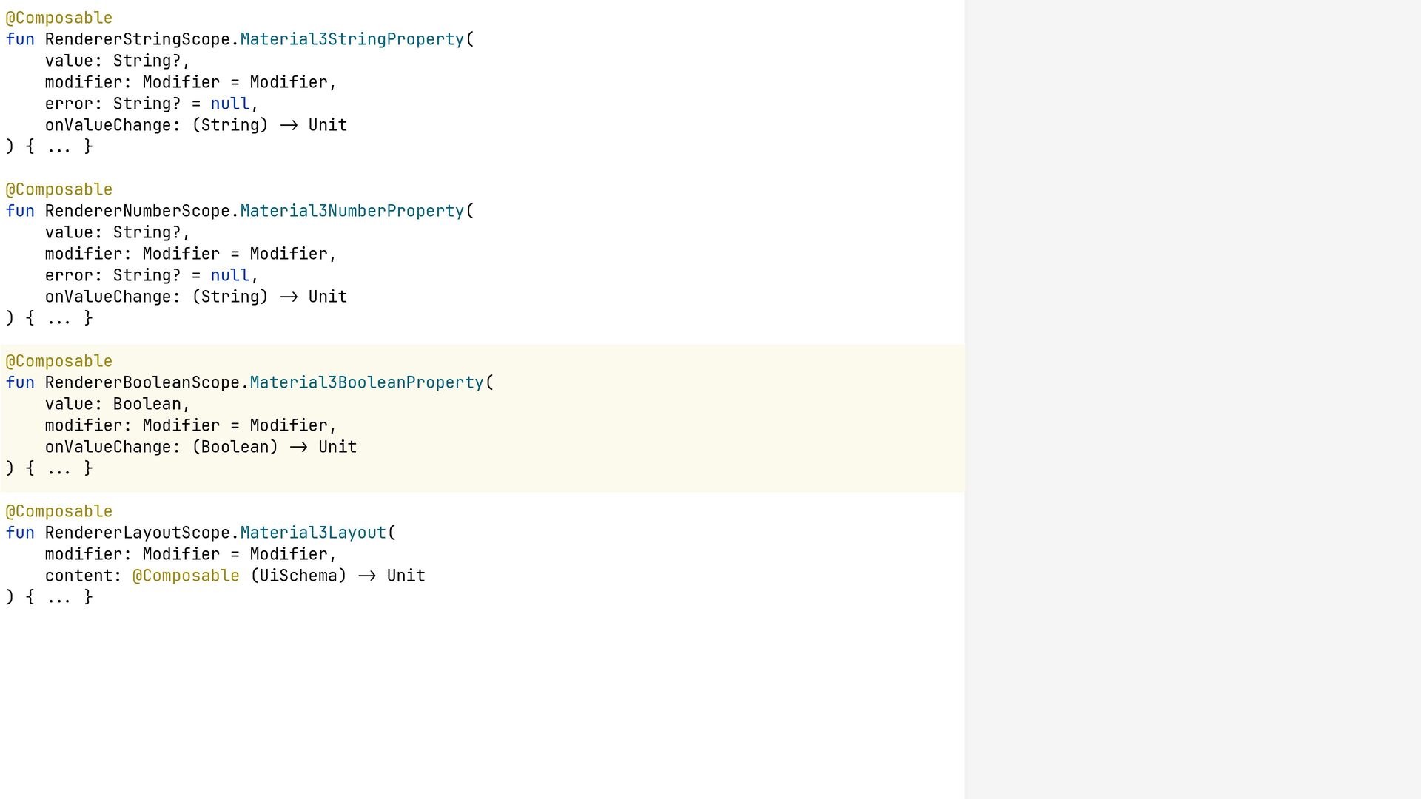Screen dimensions: 1421x799
Task: Expand the folded Material3BooleanProperty function body
Action: pos(59,468)
